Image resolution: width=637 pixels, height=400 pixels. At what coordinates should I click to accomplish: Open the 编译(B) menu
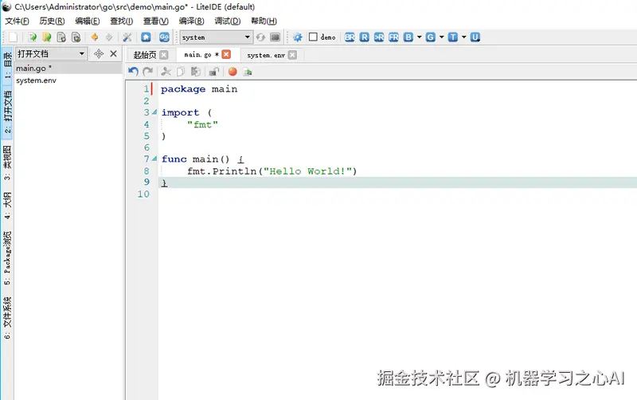coord(191,22)
